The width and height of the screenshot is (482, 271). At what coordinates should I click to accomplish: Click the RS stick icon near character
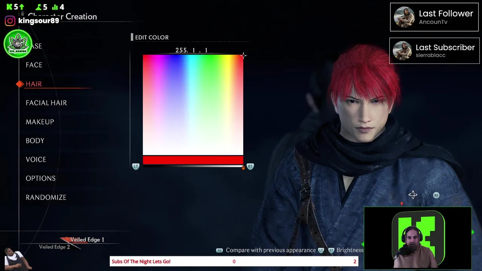tap(436, 195)
